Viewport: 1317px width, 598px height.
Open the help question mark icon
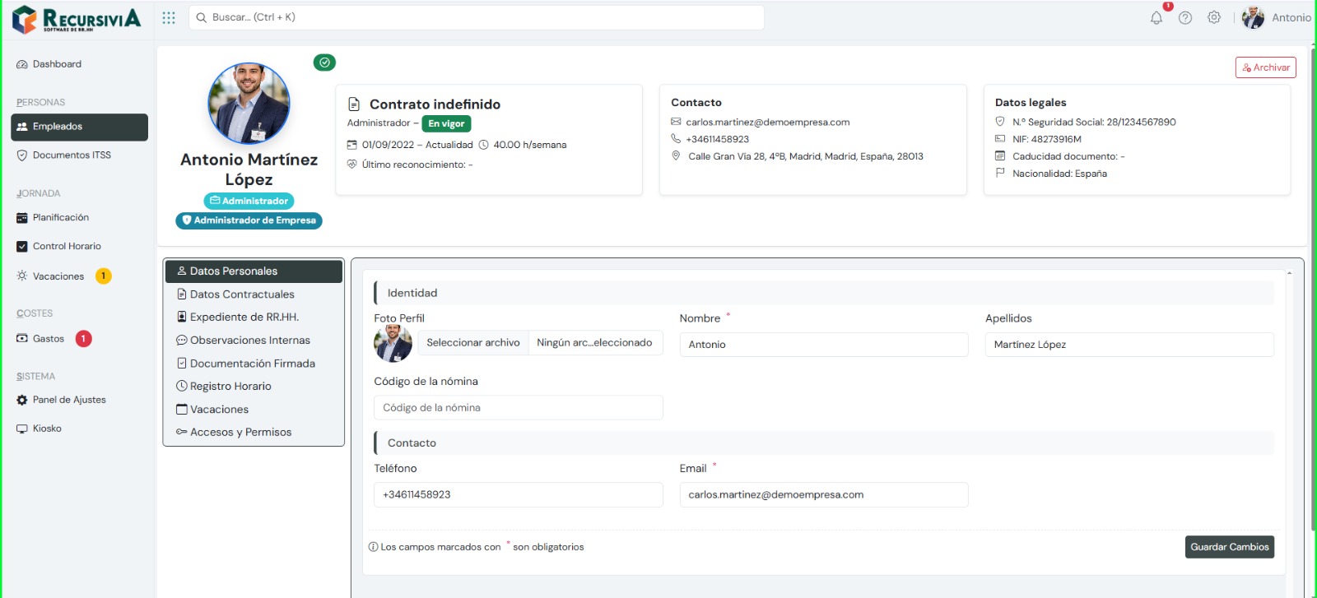[1185, 17]
